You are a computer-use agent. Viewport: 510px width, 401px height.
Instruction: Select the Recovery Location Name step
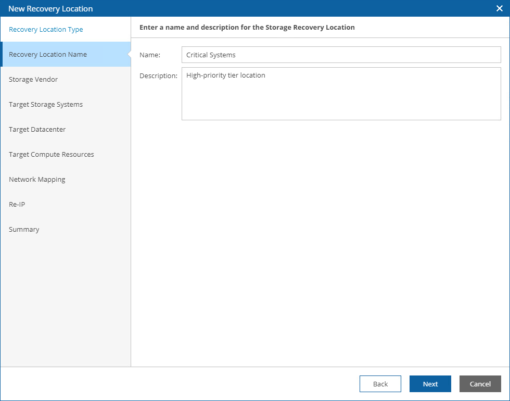48,55
